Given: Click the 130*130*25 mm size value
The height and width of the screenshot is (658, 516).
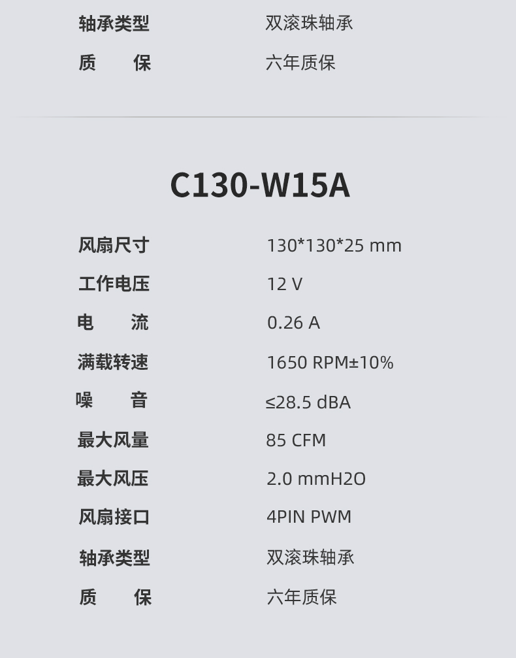Looking at the screenshot, I should 334,246.
